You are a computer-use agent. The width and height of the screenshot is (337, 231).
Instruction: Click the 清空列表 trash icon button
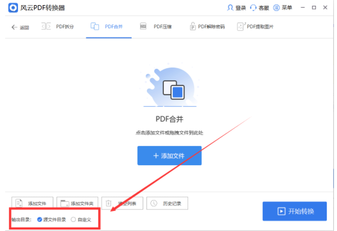click(x=122, y=203)
